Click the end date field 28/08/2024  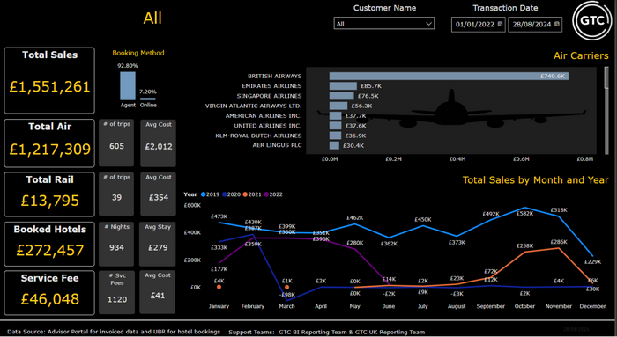535,25
